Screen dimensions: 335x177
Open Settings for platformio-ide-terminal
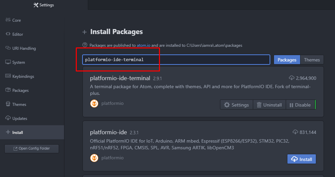(x=236, y=105)
